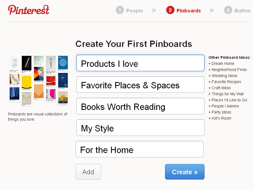Add the Craft Ideas suggestion
Screen dimensions: 253x190
tap(220, 88)
